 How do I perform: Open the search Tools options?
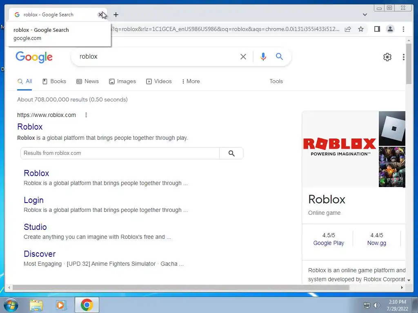tap(276, 82)
